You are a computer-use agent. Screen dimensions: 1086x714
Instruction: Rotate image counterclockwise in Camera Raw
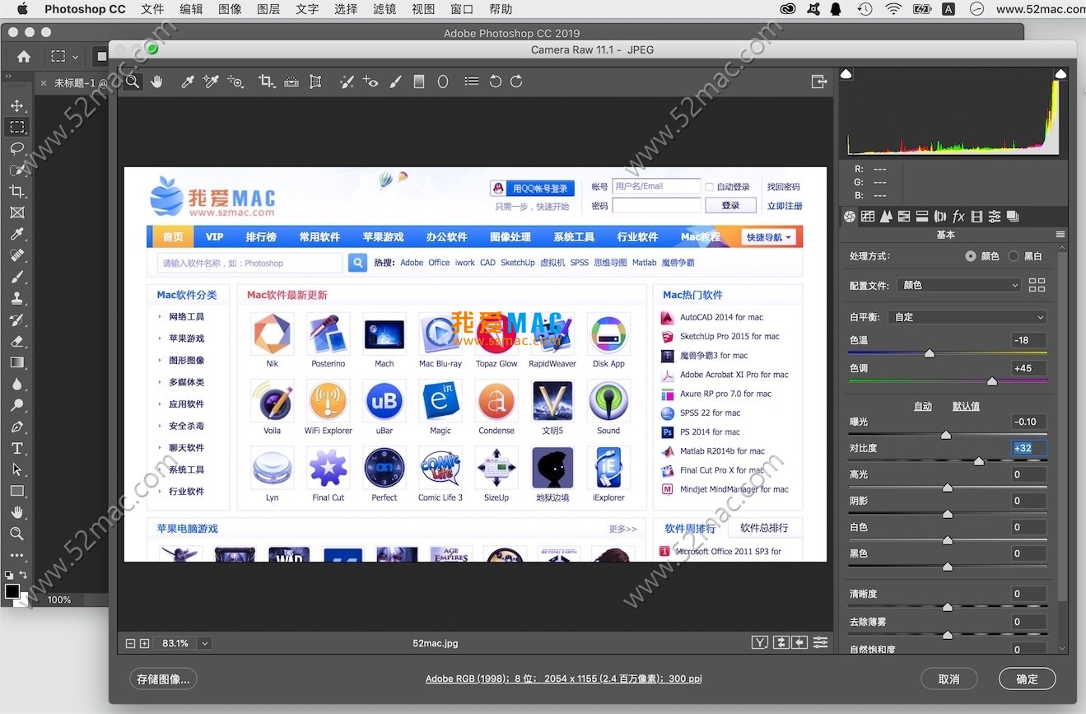coord(495,82)
